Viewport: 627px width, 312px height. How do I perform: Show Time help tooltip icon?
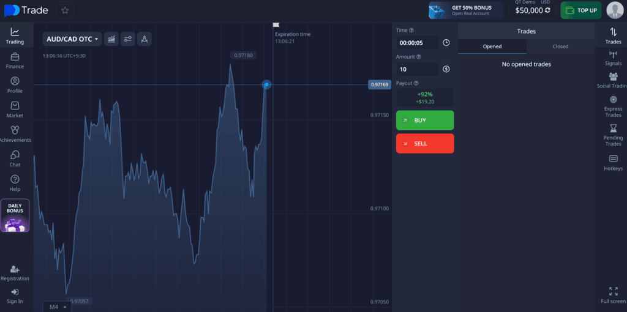click(x=412, y=31)
